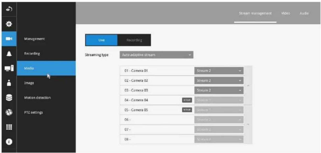
Task: Select the Media menu item
Action: pos(46,68)
